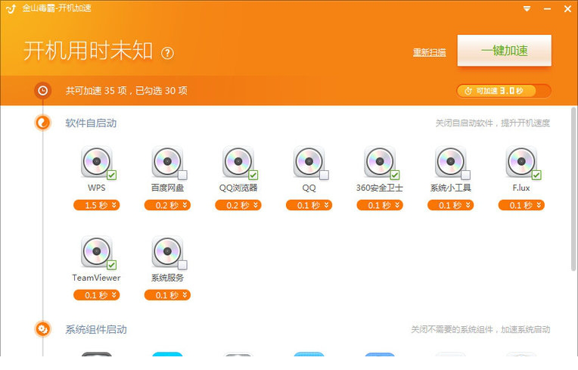Click the 系统小工具 label

450,188
